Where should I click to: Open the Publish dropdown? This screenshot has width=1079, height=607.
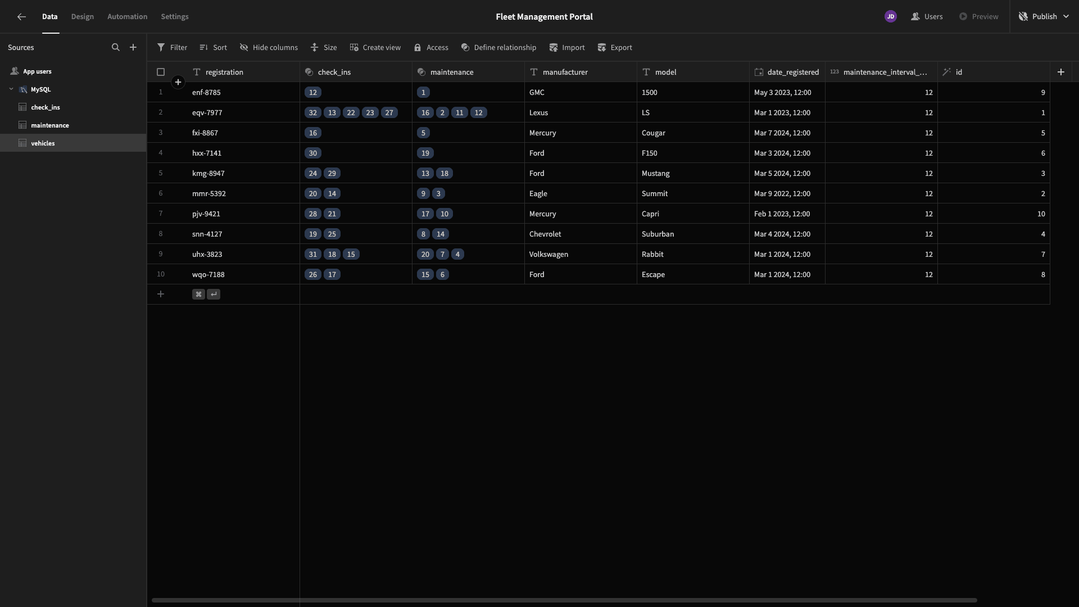[x=1044, y=17]
